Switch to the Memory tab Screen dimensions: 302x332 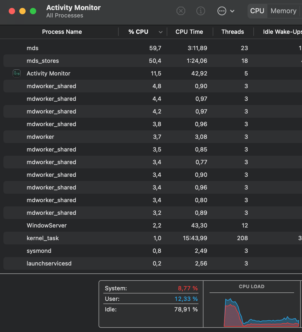click(284, 11)
